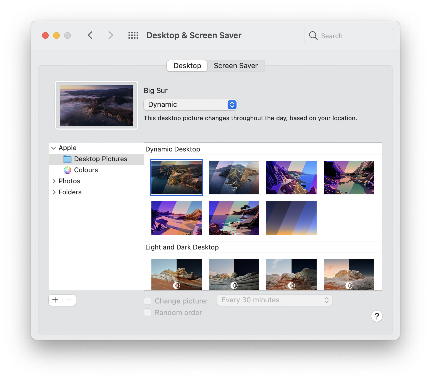This screenshot has height=381, width=431.
Task: Add a folder with the plus button
Action: click(55, 300)
